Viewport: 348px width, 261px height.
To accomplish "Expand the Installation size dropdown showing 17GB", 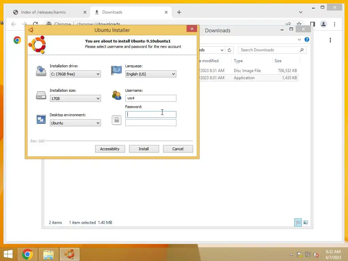I will point(75,98).
